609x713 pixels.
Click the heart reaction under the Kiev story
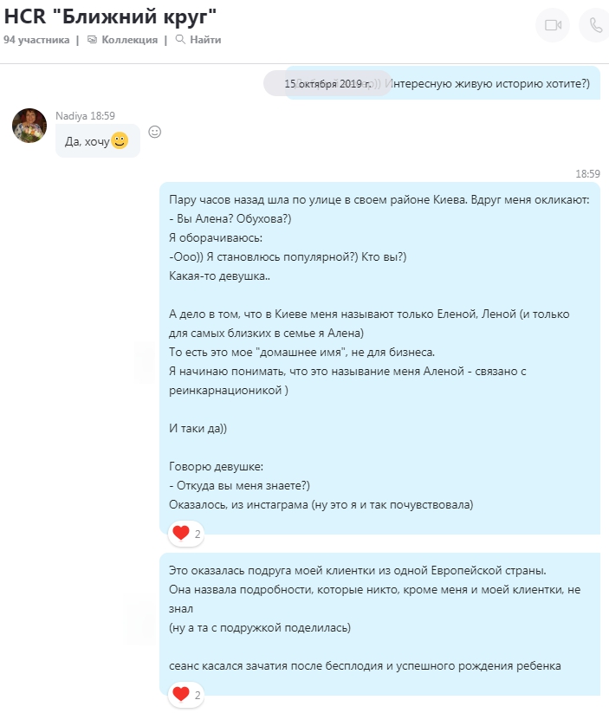tap(186, 534)
